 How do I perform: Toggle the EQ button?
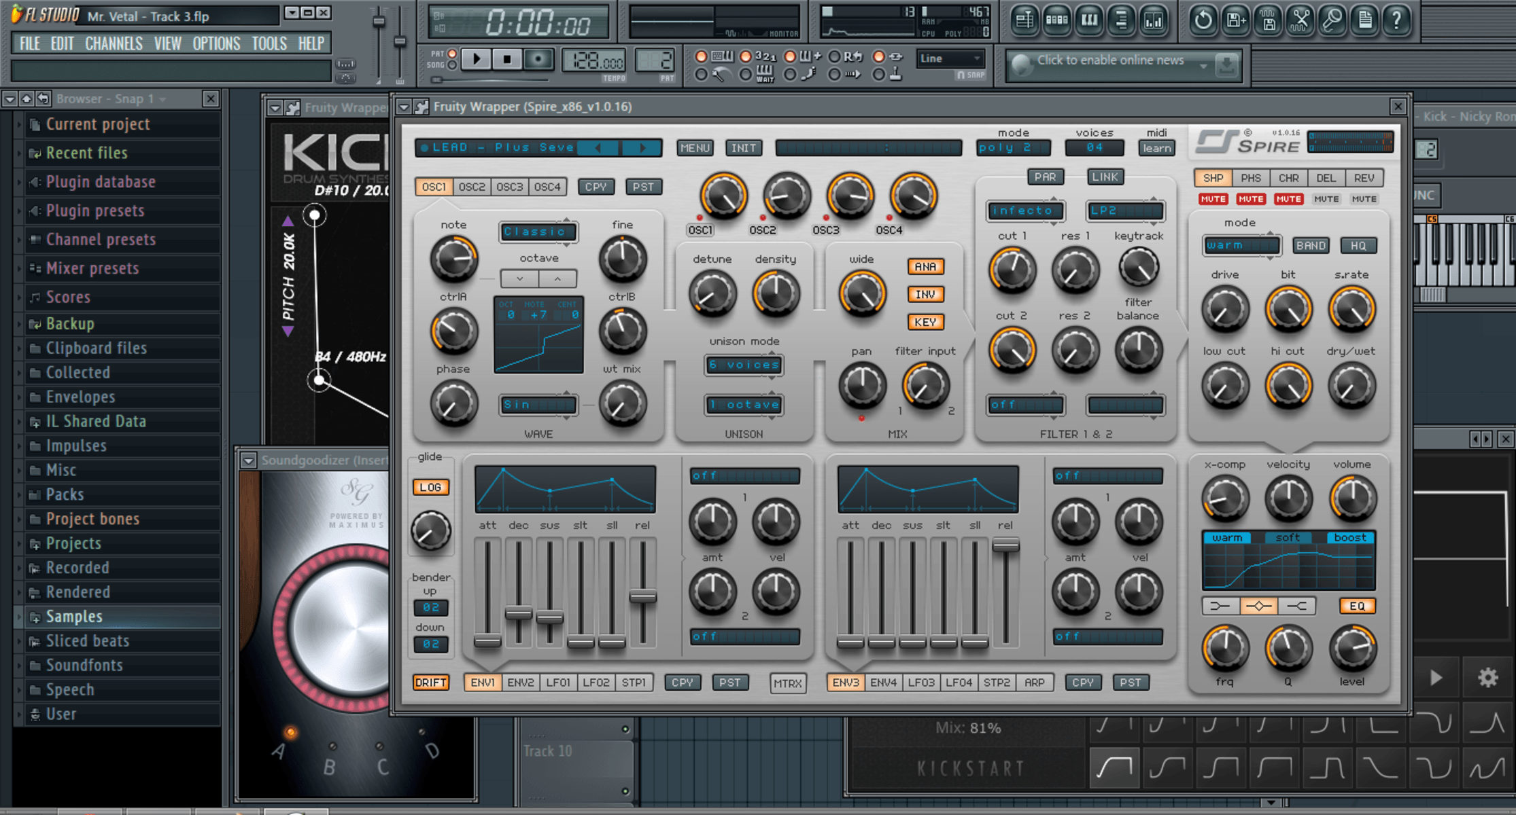1357,606
